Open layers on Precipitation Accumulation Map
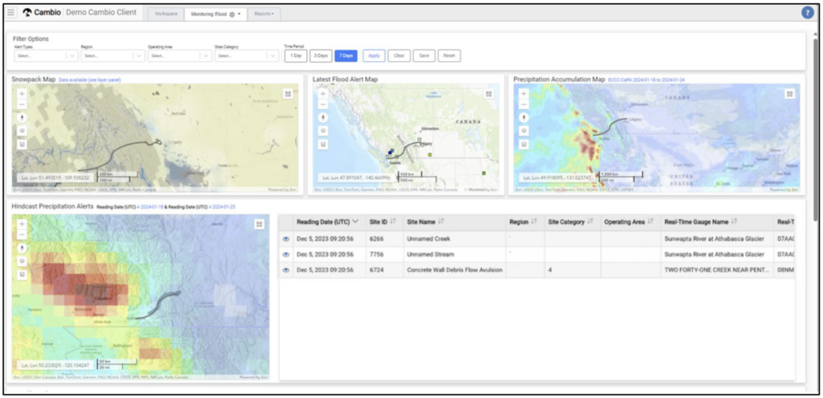The height and width of the screenshot is (398, 823). tap(524, 131)
